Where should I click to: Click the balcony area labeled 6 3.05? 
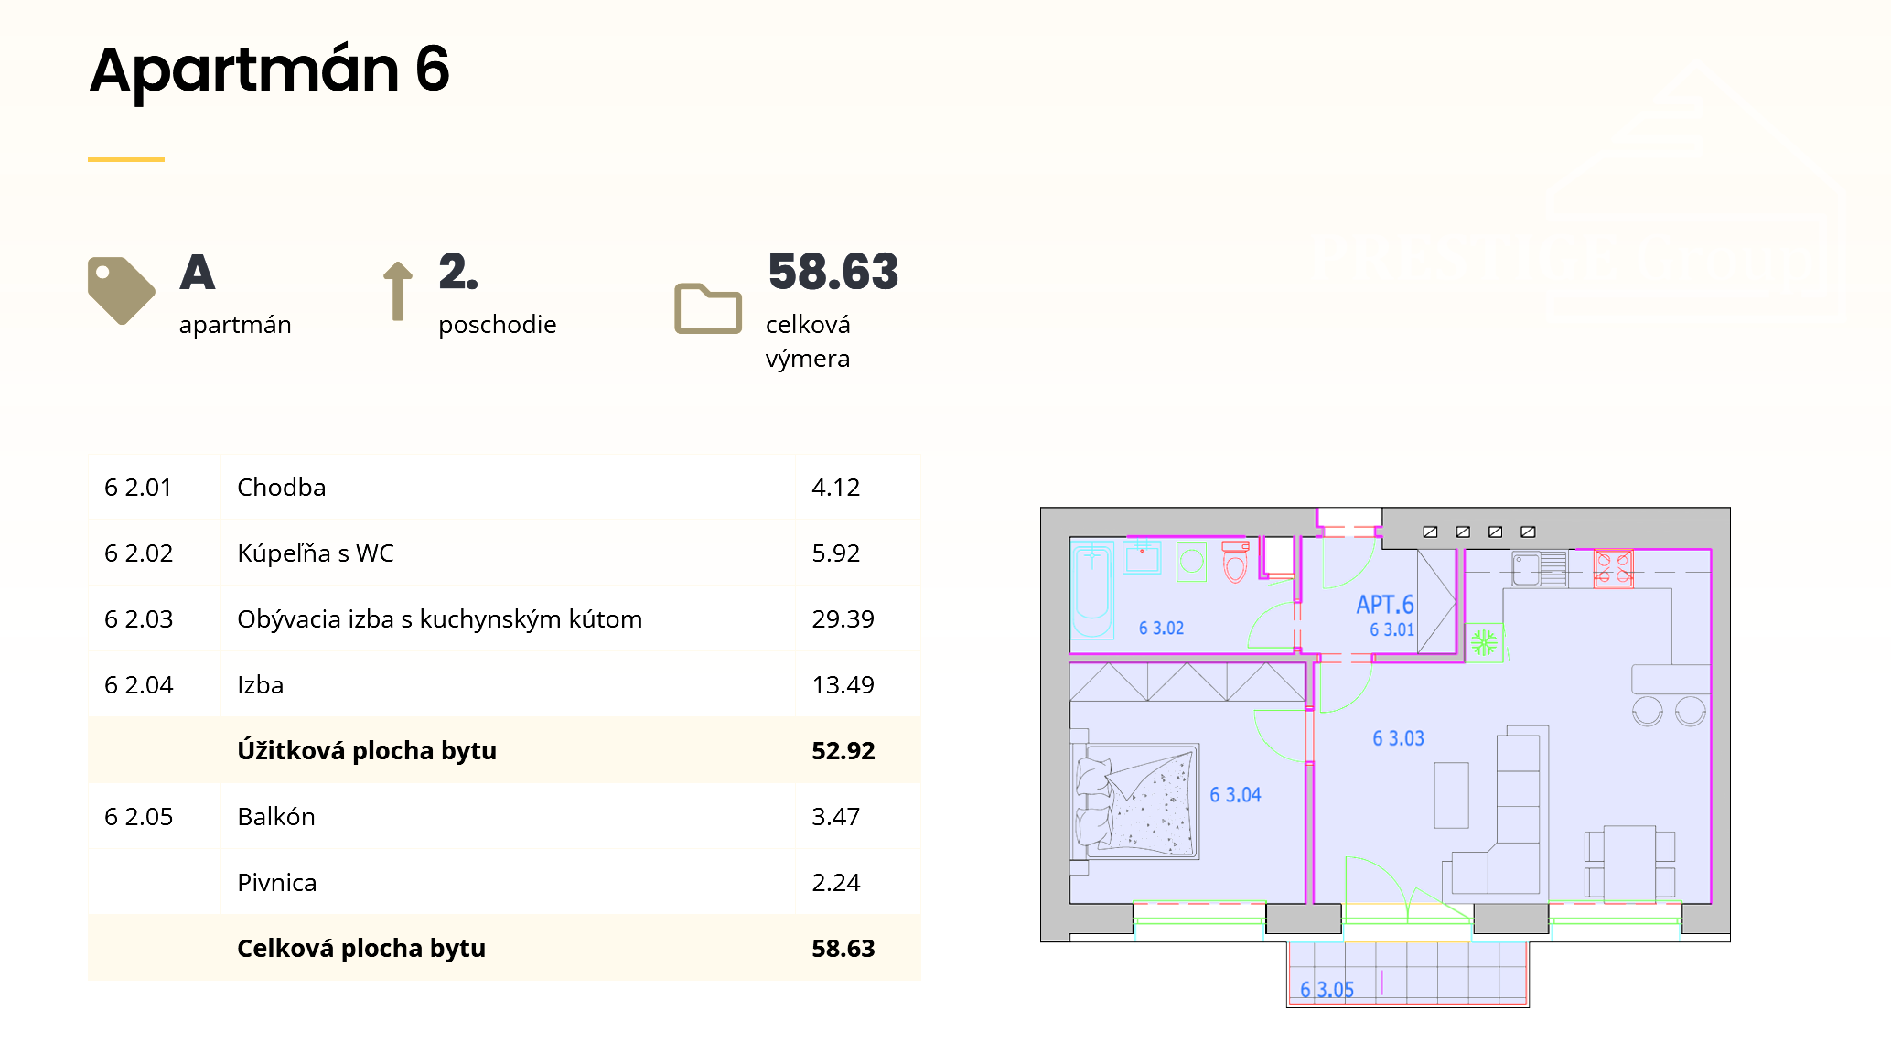(x=1407, y=974)
